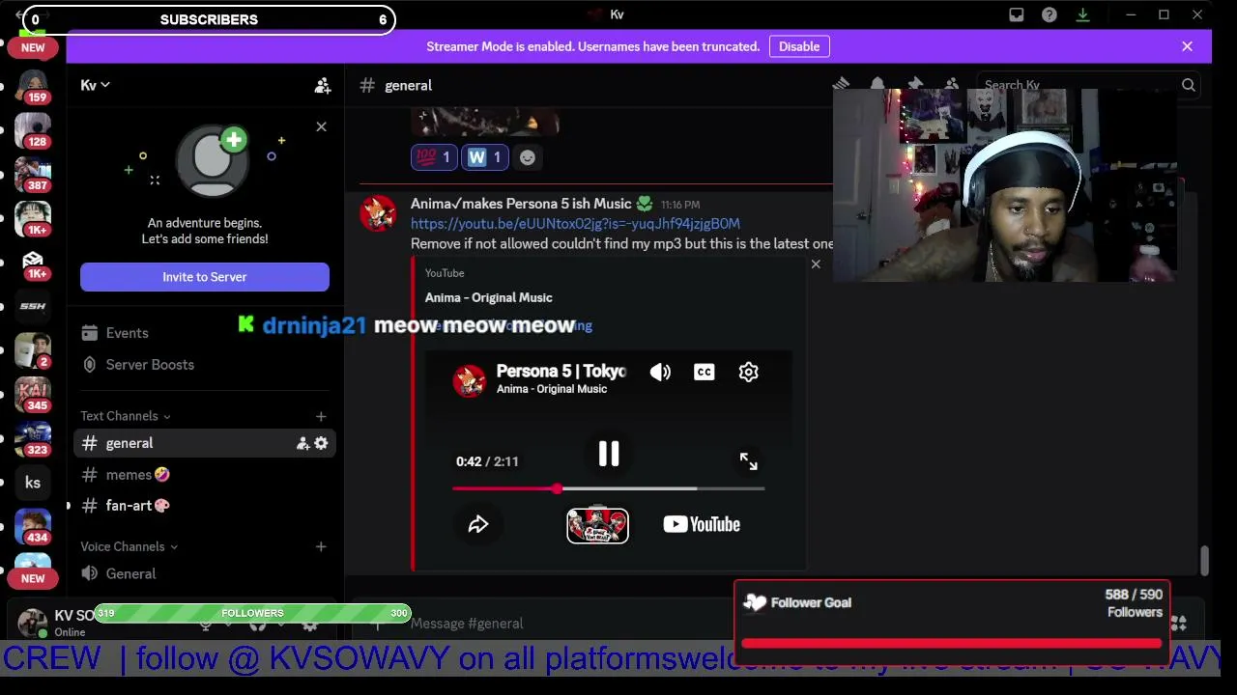This screenshot has width=1237, height=695.
Task: Click the green download update icon
Action: tap(1082, 14)
